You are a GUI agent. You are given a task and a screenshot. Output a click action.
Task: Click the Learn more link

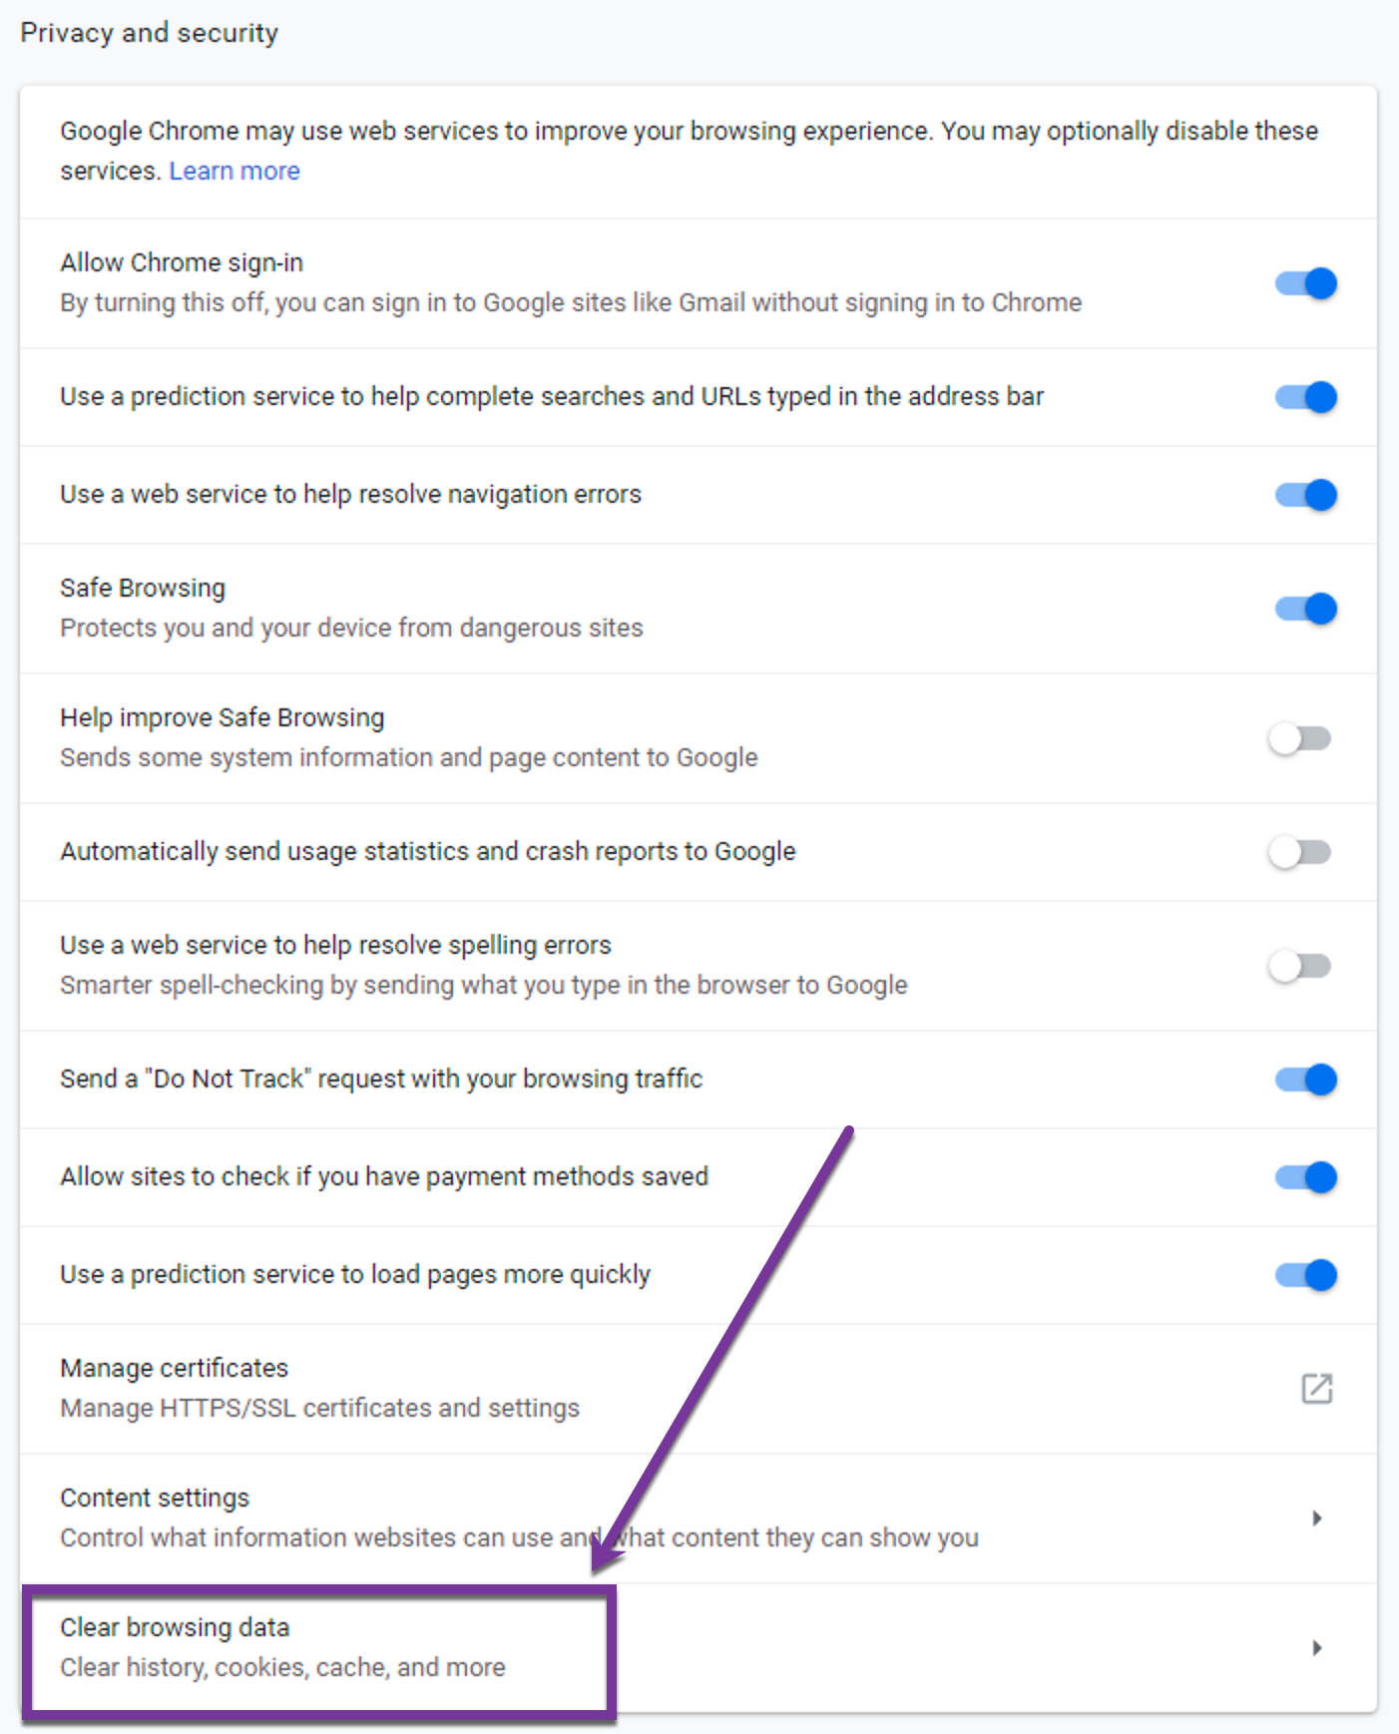tap(234, 171)
